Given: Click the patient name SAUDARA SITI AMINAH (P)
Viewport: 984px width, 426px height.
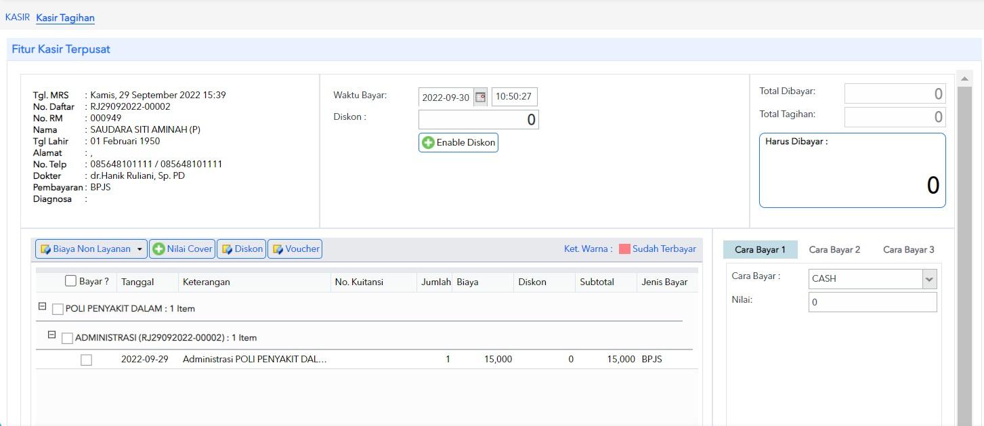Looking at the screenshot, I should (146, 129).
